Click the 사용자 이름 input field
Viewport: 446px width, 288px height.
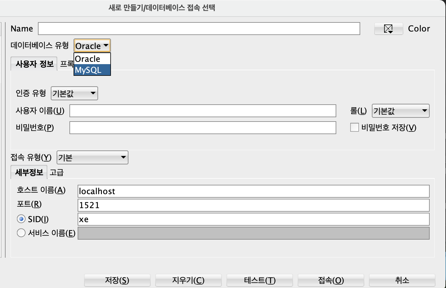203,111
